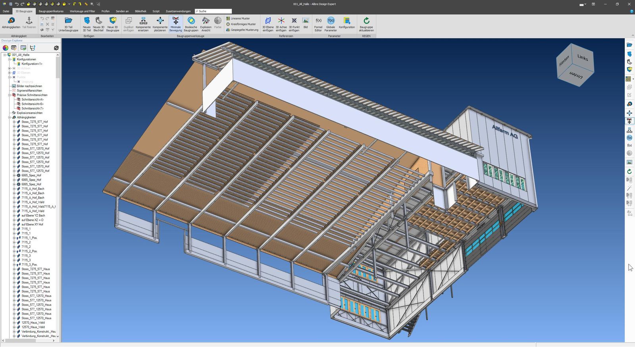635x347 pixels.
Task: Select Schnittansicht<7> in the tree
Action: [x=33, y=108]
